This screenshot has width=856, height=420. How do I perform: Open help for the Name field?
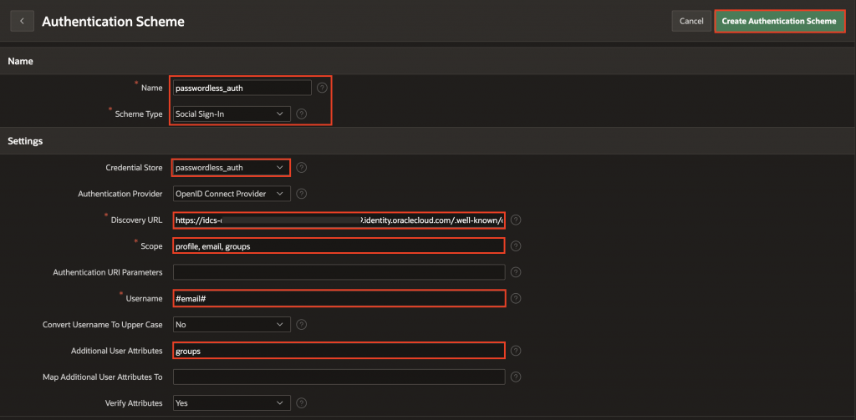tap(322, 87)
